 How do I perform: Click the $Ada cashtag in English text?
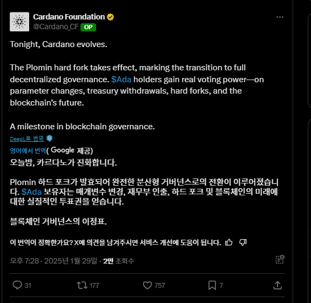[121, 80]
